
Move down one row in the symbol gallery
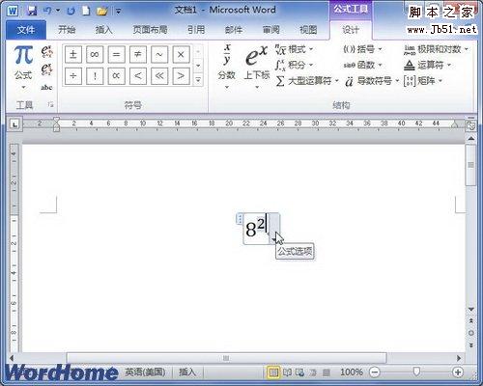[x=198, y=66]
